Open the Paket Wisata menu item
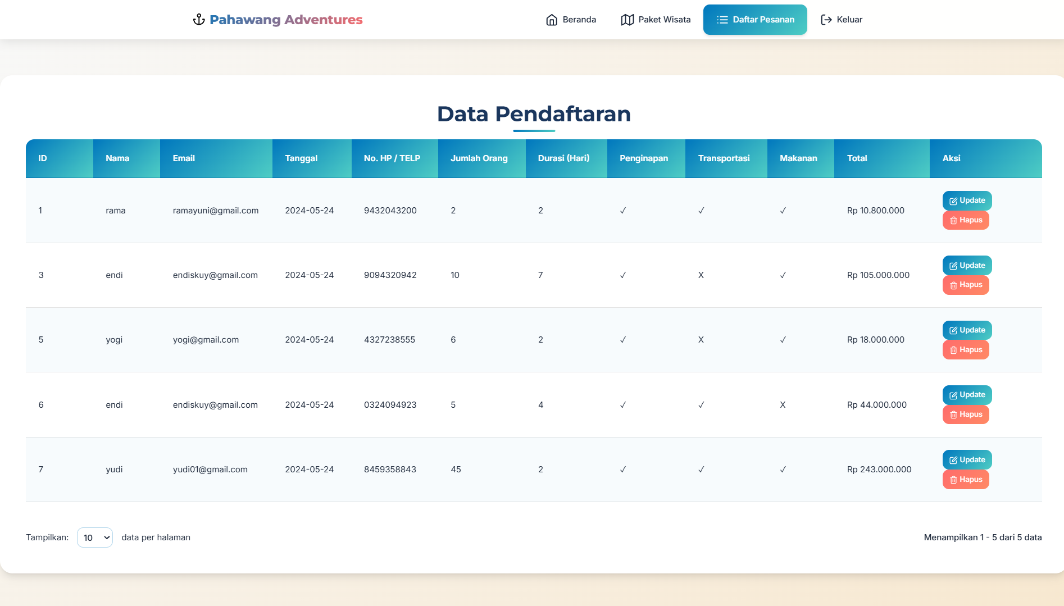Viewport: 1064px width, 606px height. click(x=656, y=20)
